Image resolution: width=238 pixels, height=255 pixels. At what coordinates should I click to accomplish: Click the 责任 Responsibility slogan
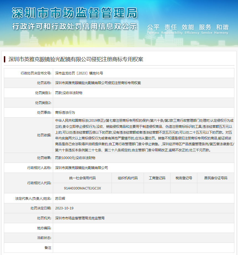tap(172, 29)
